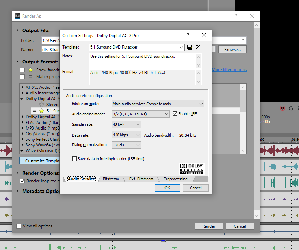Expand the ATRAC Audio format node
This screenshot has height=250, width=299.
click(22, 87)
